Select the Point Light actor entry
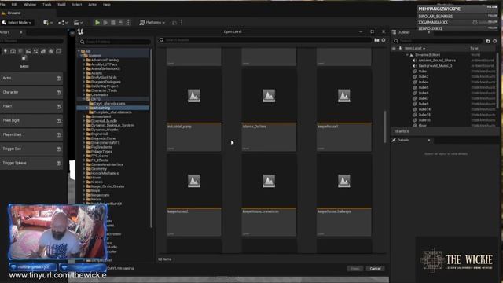Viewport: 503px width, 283px height. point(31,120)
